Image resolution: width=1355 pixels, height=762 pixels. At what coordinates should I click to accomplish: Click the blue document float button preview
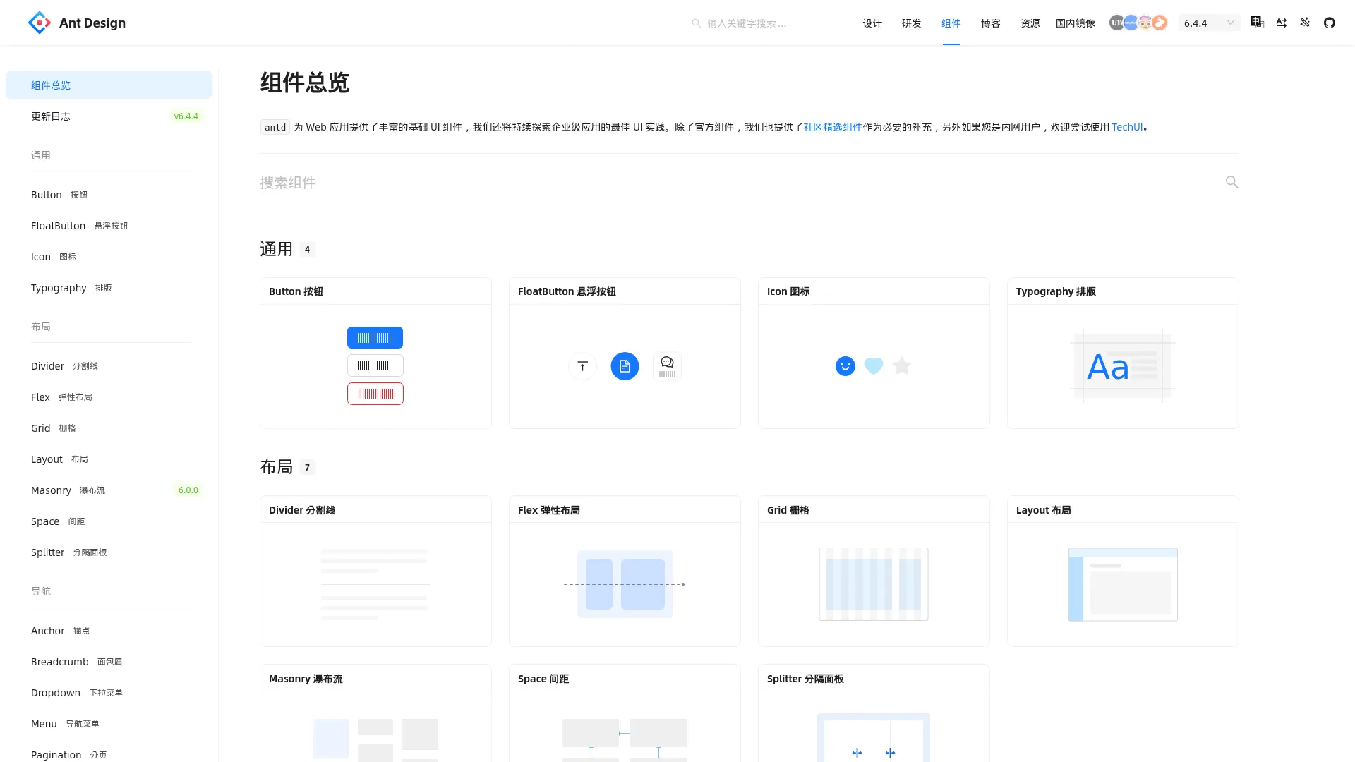(625, 366)
